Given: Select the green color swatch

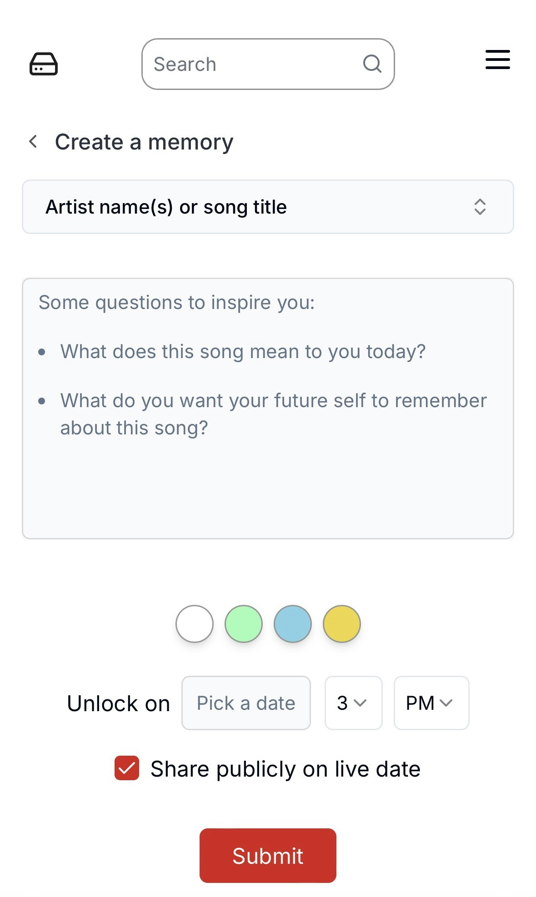Looking at the screenshot, I should [244, 624].
